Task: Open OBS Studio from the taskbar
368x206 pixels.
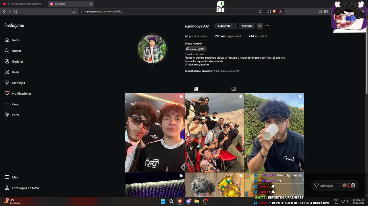Action: [x=205, y=201]
